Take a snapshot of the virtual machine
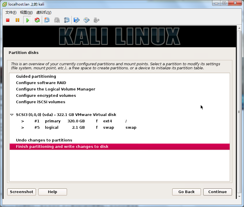 click(47, 20)
